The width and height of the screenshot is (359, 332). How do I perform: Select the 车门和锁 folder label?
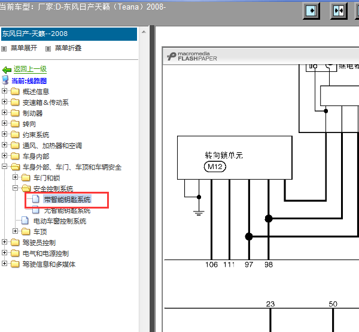[x=47, y=178]
